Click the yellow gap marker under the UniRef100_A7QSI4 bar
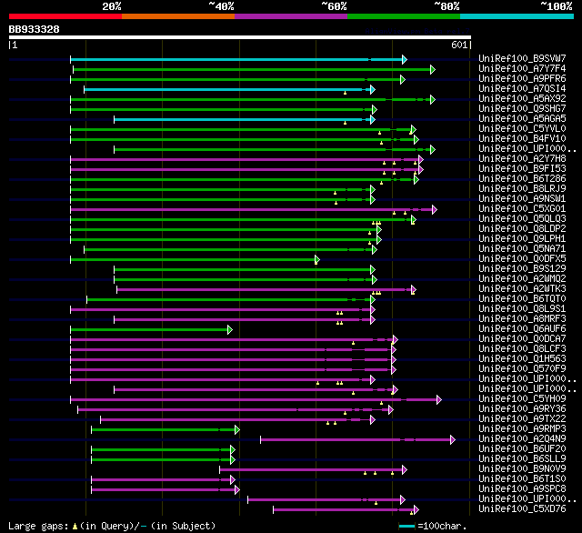The width and height of the screenshot is (582, 533). click(346, 93)
